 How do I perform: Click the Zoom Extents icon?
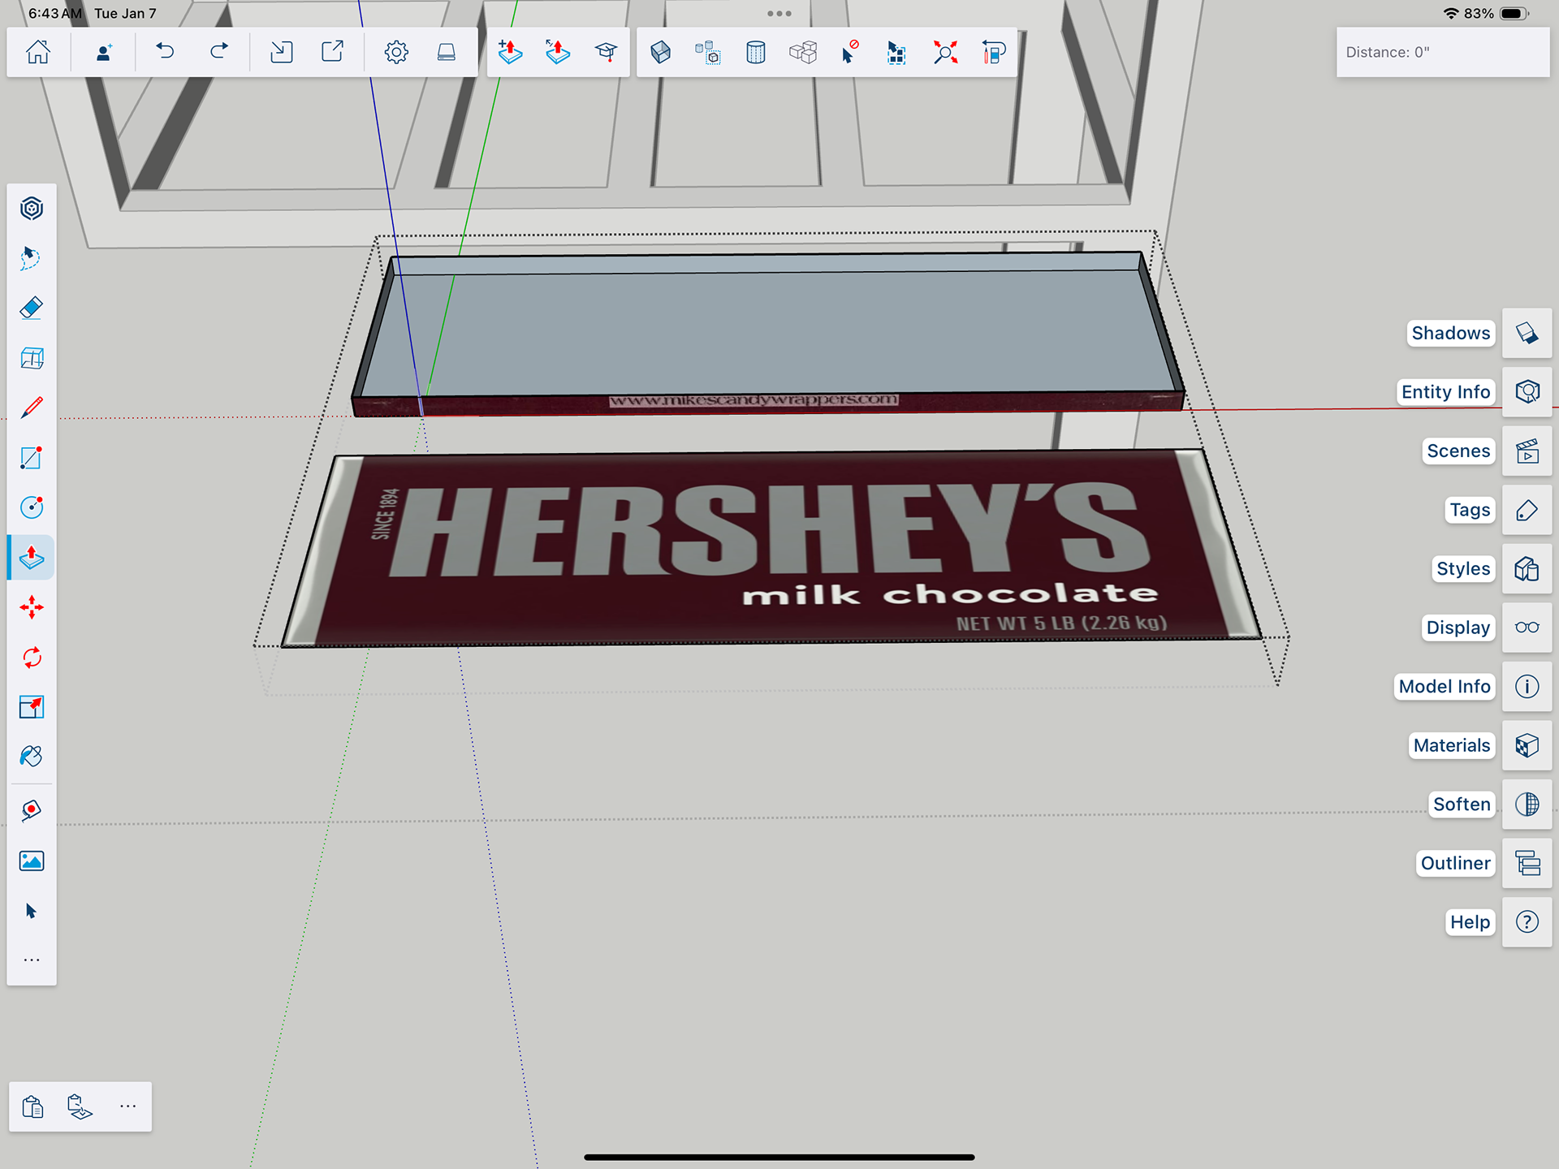(945, 53)
